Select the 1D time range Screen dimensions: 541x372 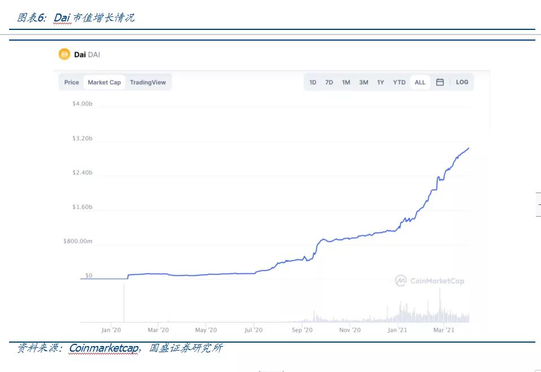click(x=313, y=82)
